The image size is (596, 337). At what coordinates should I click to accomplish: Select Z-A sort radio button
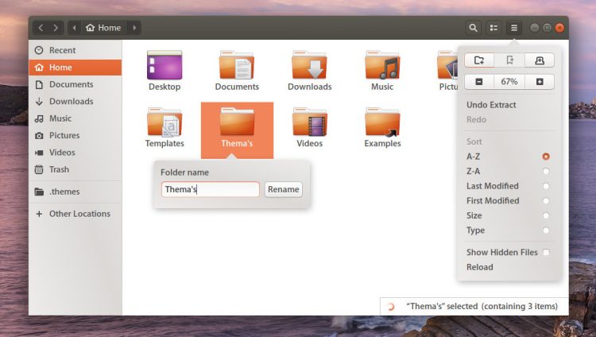(546, 171)
